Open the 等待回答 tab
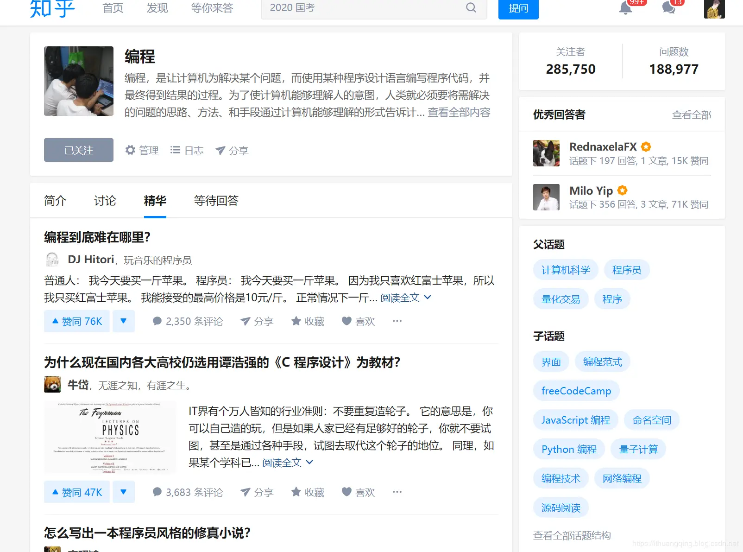743x552 pixels. click(x=216, y=201)
